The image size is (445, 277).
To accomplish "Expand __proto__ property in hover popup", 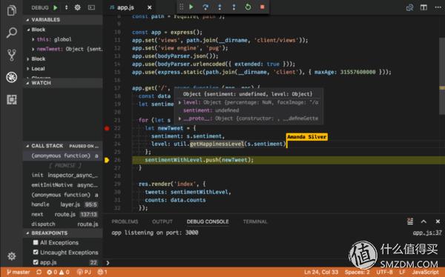I will (179, 119).
